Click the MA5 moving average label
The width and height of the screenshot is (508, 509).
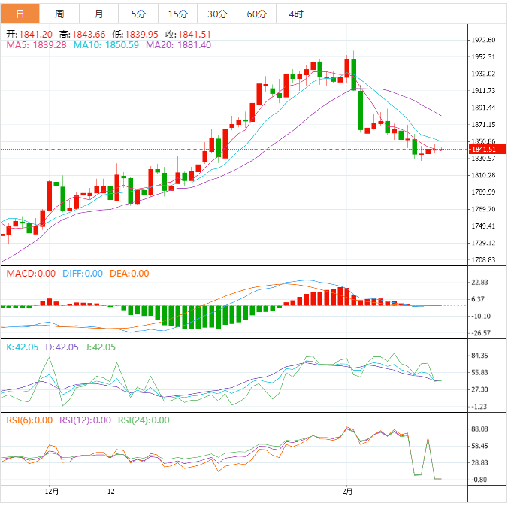coord(36,45)
